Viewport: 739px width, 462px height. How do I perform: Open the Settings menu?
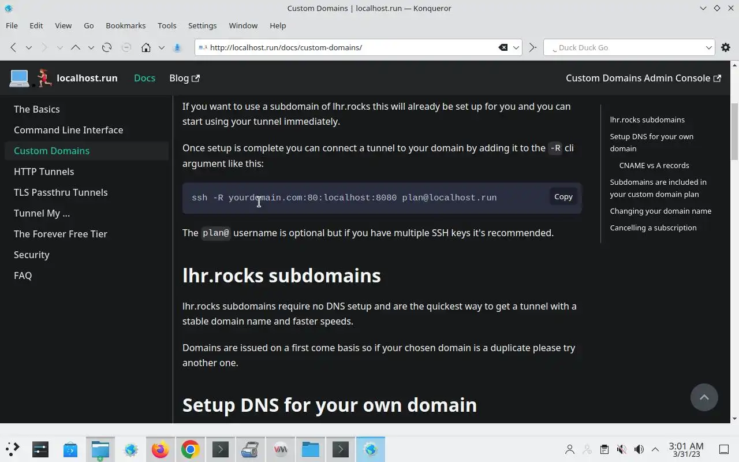point(203,25)
